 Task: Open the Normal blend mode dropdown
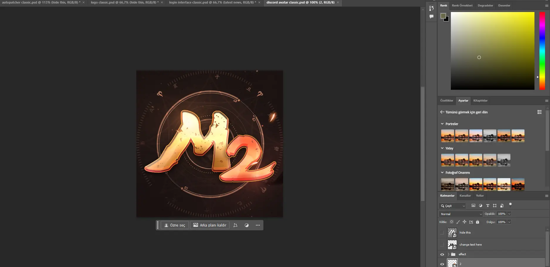pyautogui.click(x=461, y=214)
